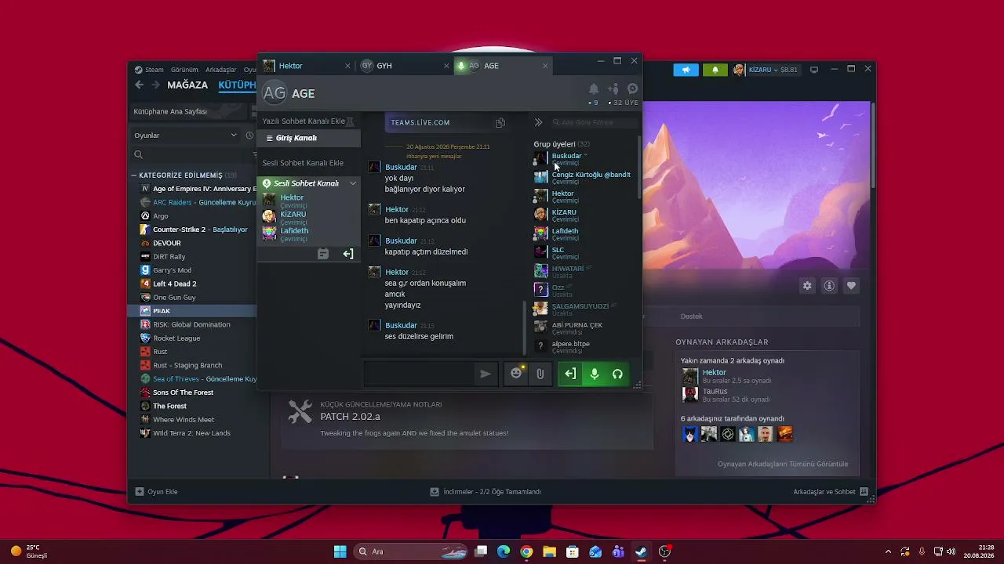1004x564 pixels.
Task: Open AGE group chat settings gear
Action: click(633, 89)
